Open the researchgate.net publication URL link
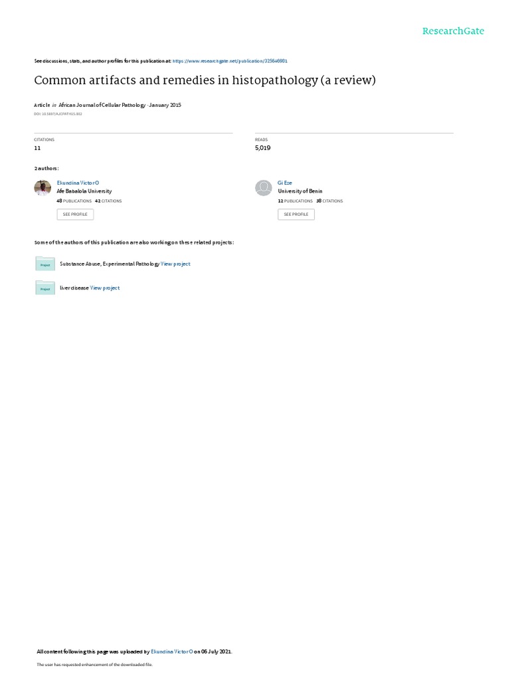This screenshot has height=680, width=510. click(x=230, y=61)
